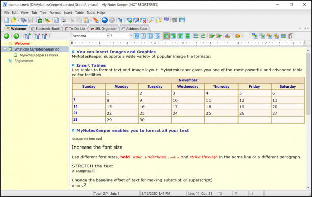Select the Welcome tree note
The height and width of the screenshot is (197, 312).
pyautogui.click(x=22, y=43)
